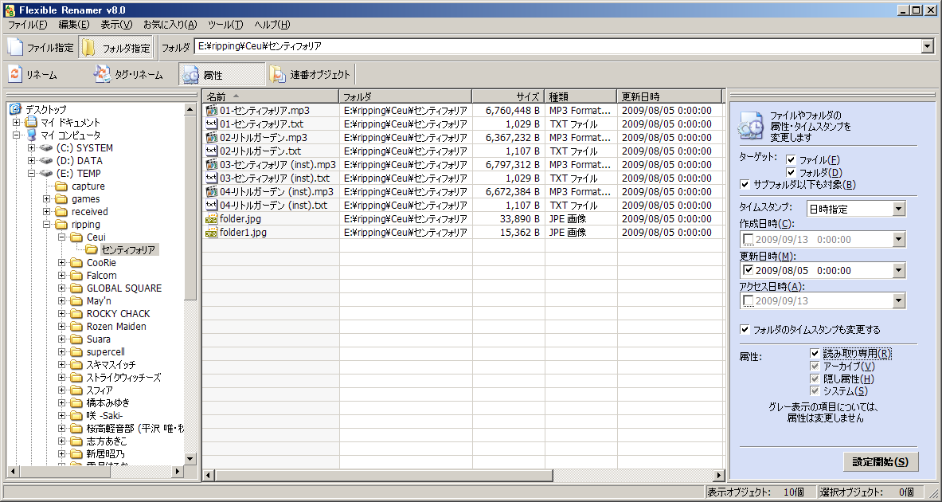Toggle the 読み取り専用(R) checkbox
The height and width of the screenshot is (502, 942).
click(x=815, y=354)
